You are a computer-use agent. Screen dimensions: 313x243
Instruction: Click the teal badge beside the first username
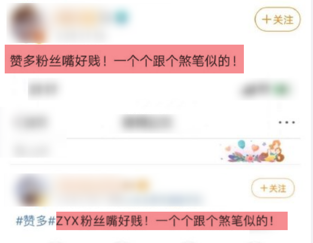tap(121, 17)
